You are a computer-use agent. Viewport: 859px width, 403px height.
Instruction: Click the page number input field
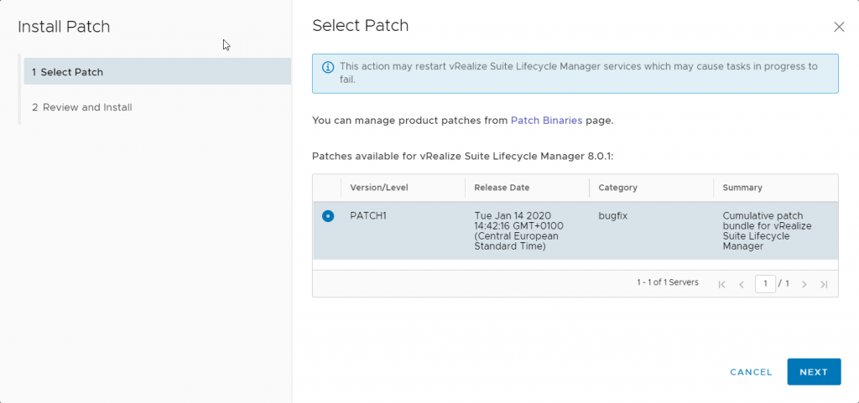pos(765,284)
